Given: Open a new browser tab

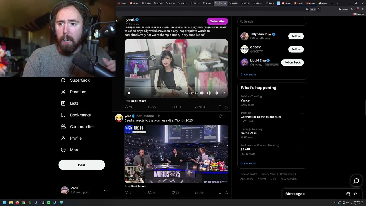Looking at the screenshot, I should pos(332,3).
